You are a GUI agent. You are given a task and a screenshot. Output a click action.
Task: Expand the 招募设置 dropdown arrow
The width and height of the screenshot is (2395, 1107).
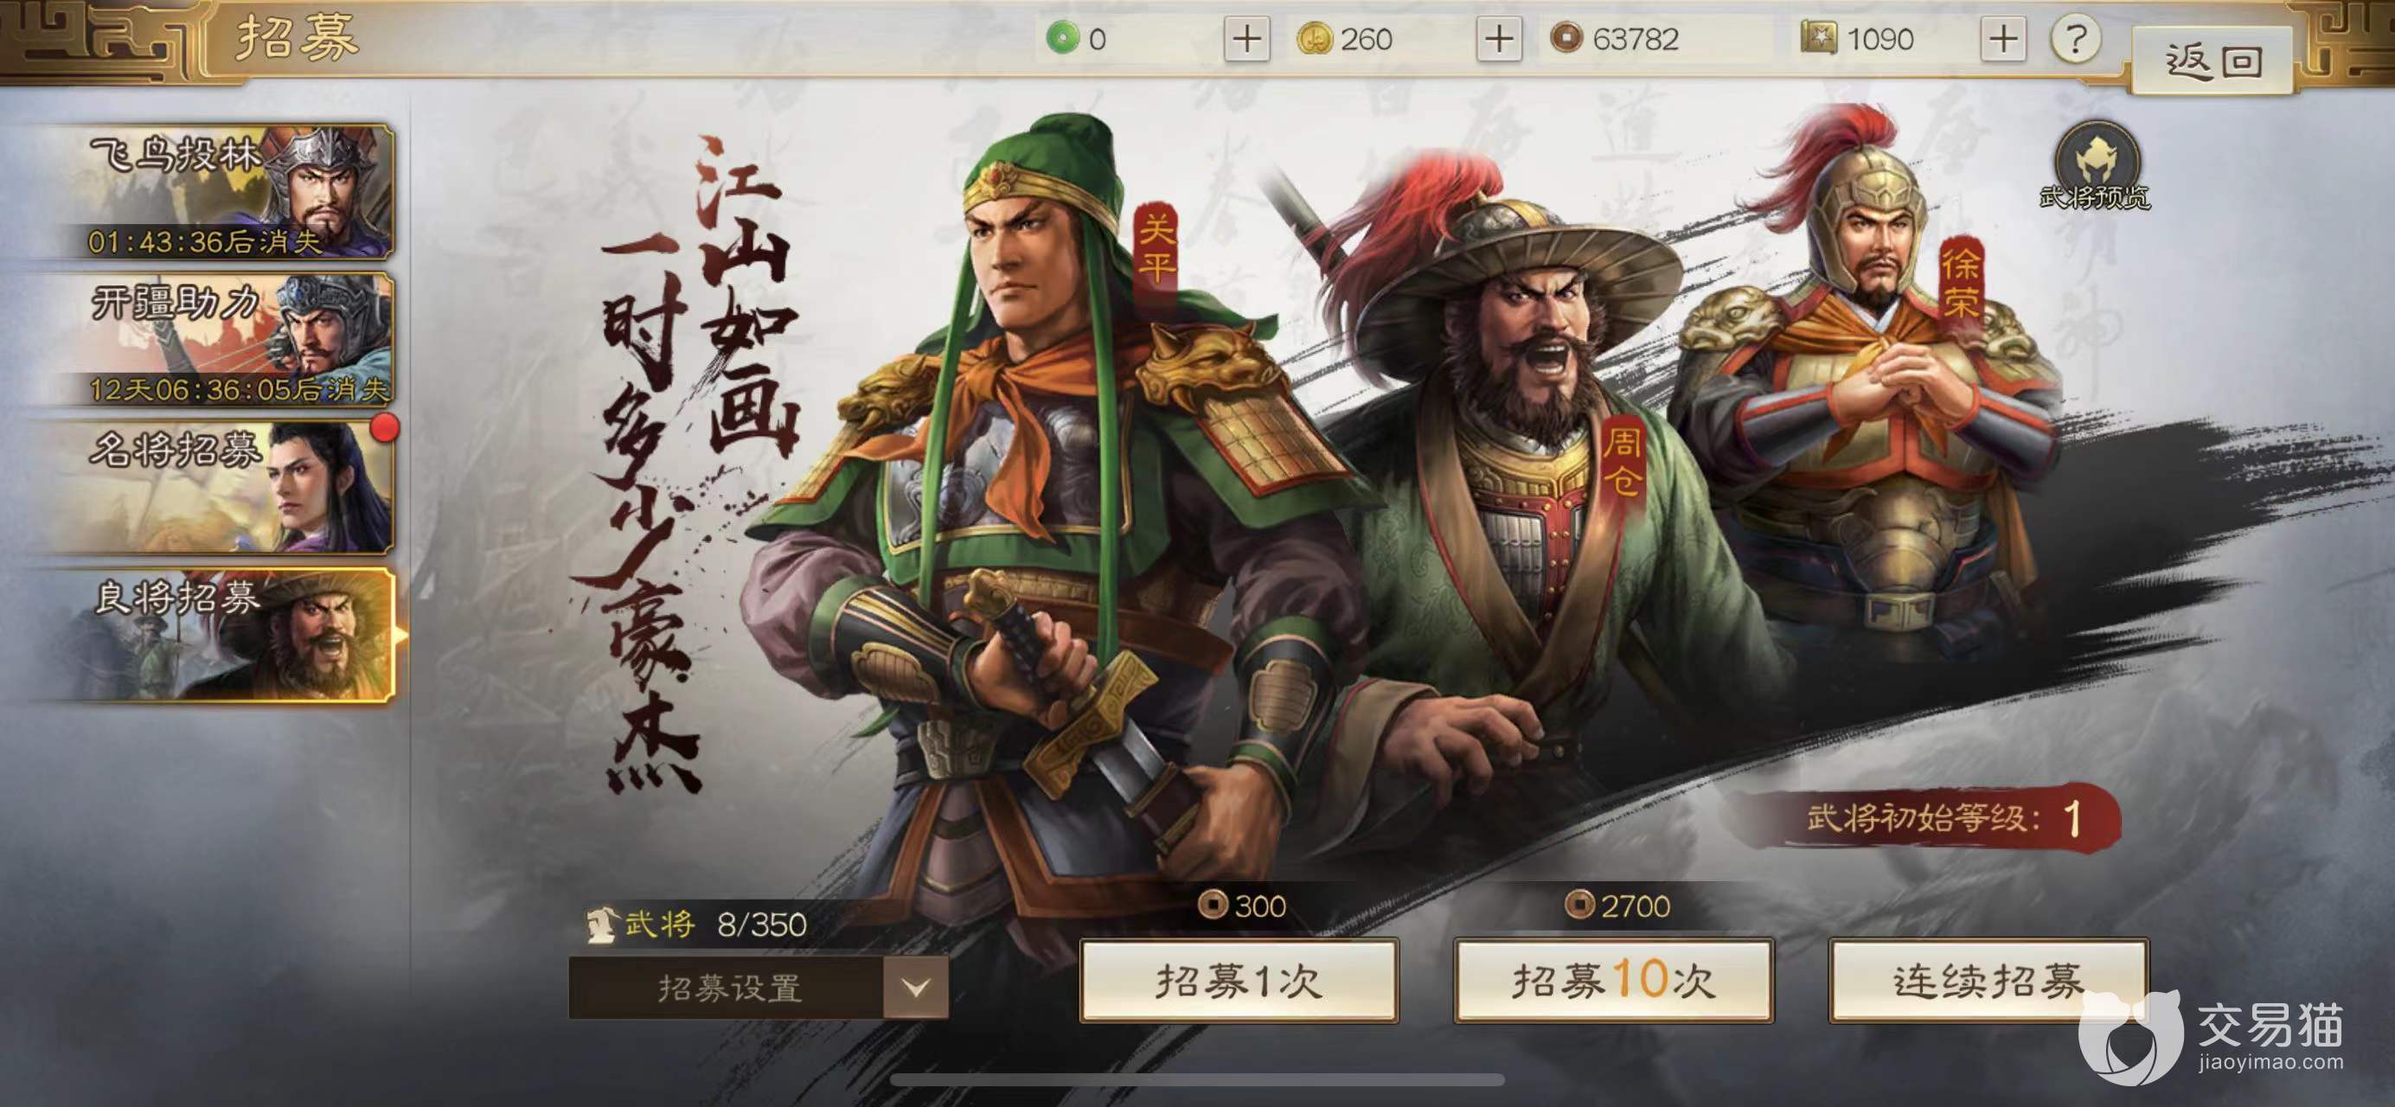tap(916, 987)
